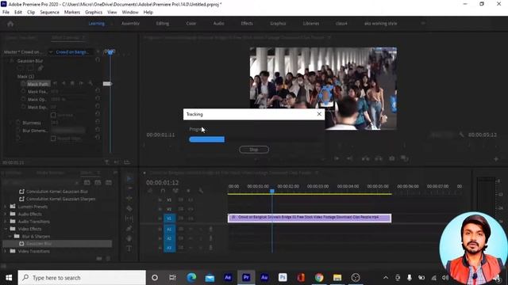Viewport: 508px width, 285px height.
Task: Create 4-point polygon mask tool
Action: pos(31,68)
